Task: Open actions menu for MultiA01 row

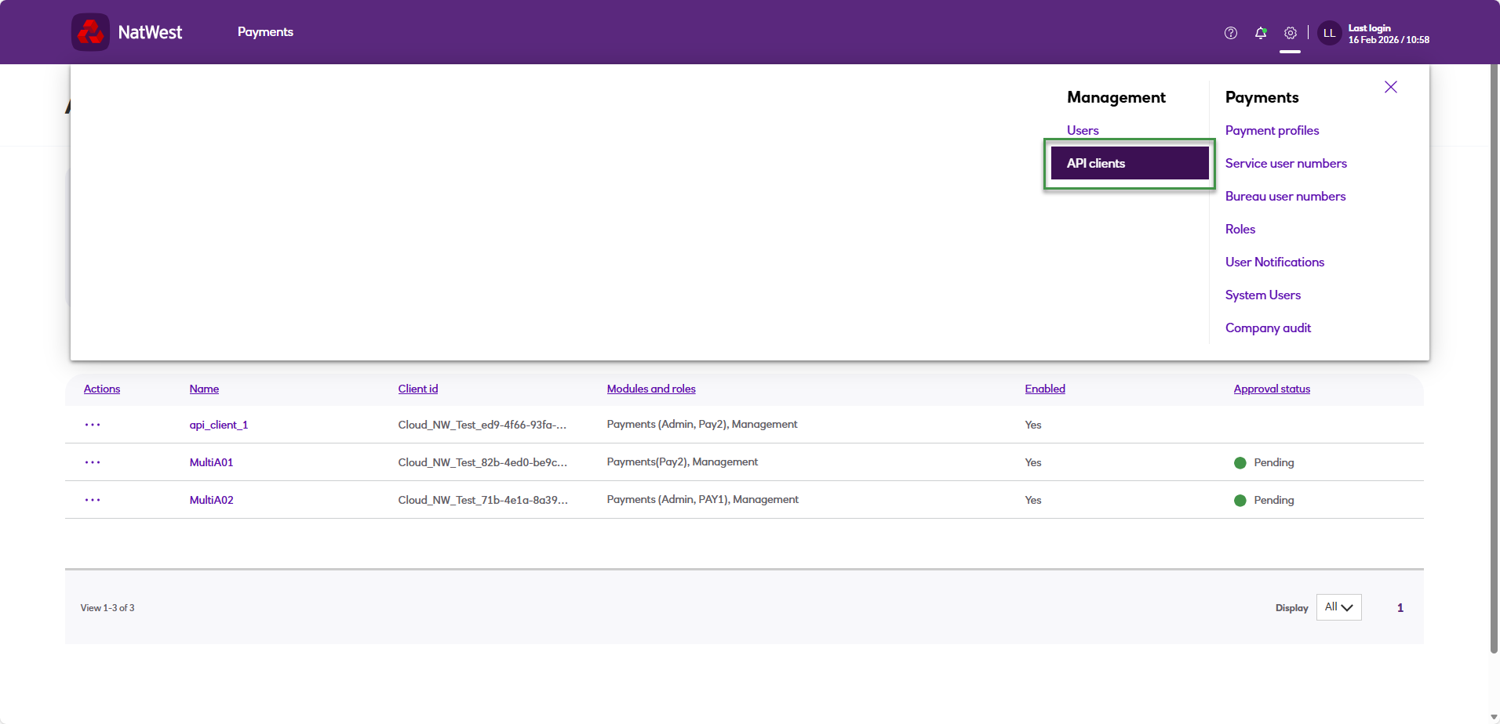Action: coord(93,462)
